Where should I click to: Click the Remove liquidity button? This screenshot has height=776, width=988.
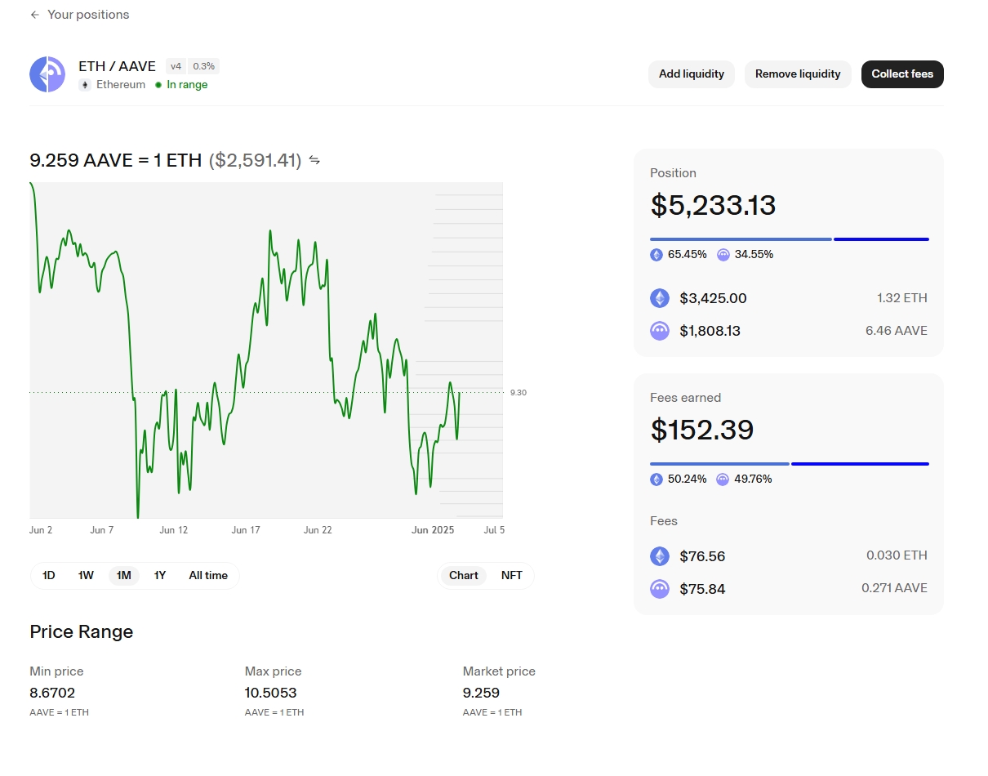coord(798,74)
